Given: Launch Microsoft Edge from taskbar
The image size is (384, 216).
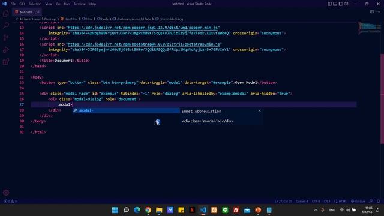Looking at the screenshot, I should point(137,210).
